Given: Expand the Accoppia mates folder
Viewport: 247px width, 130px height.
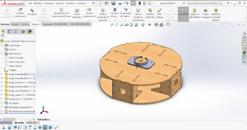Looking at the screenshot, I should 1,103.
